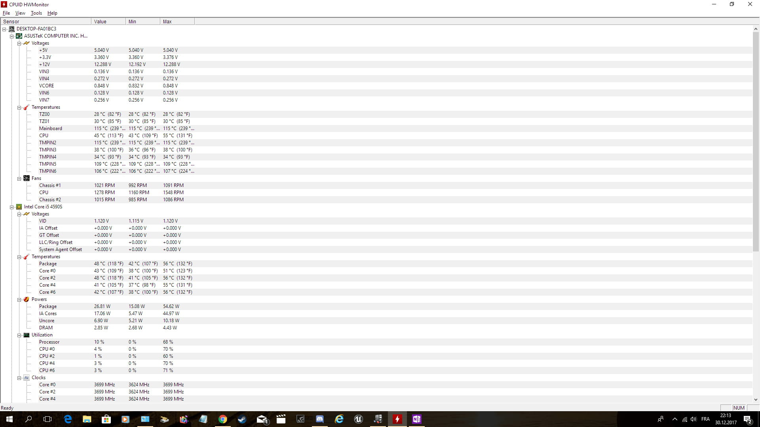Collapse the Clocks tree node
The height and width of the screenshot is (427, 760).
pyautogui.click(x=19, y=378)
